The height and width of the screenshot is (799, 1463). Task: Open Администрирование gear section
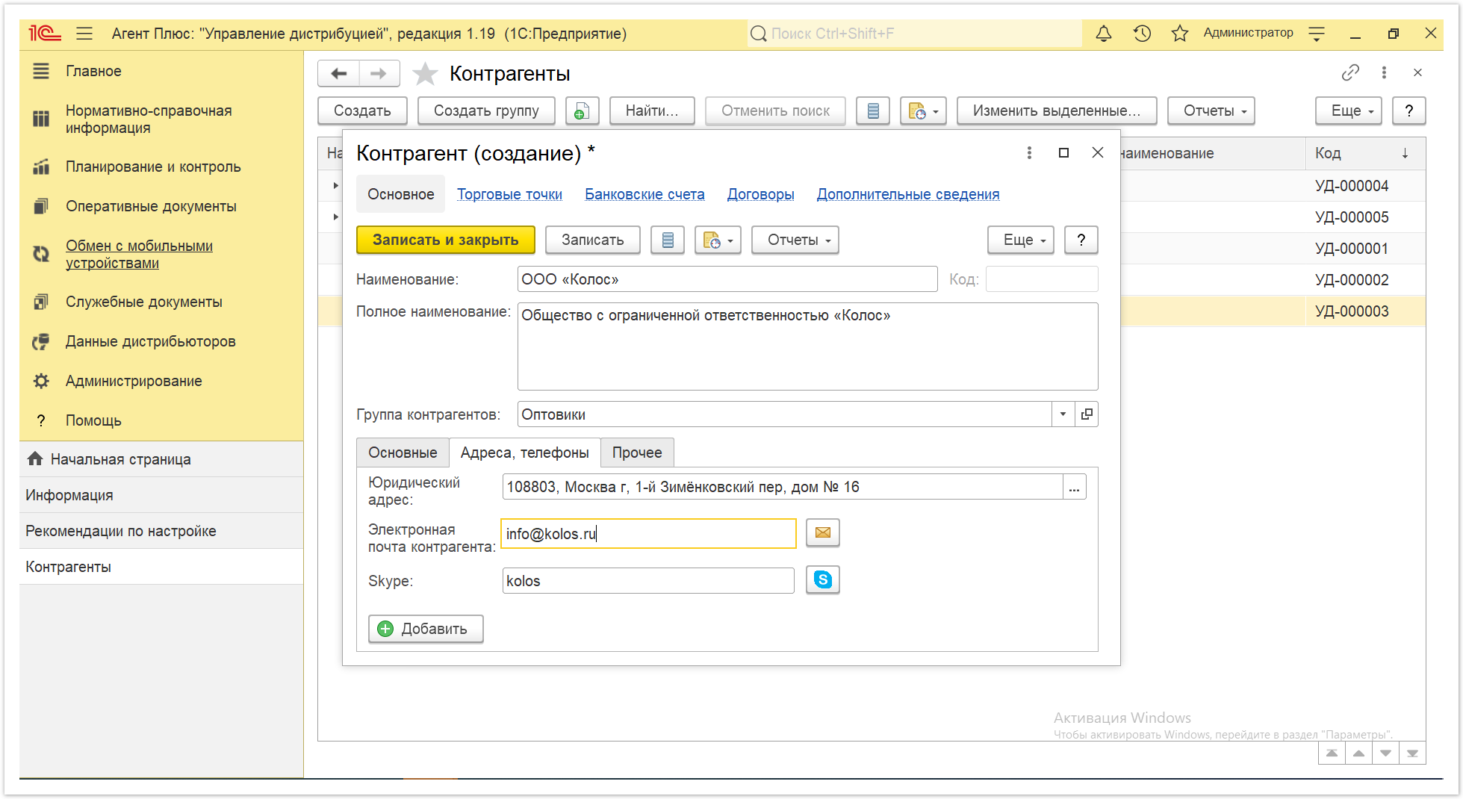click(x=134, y=381)
